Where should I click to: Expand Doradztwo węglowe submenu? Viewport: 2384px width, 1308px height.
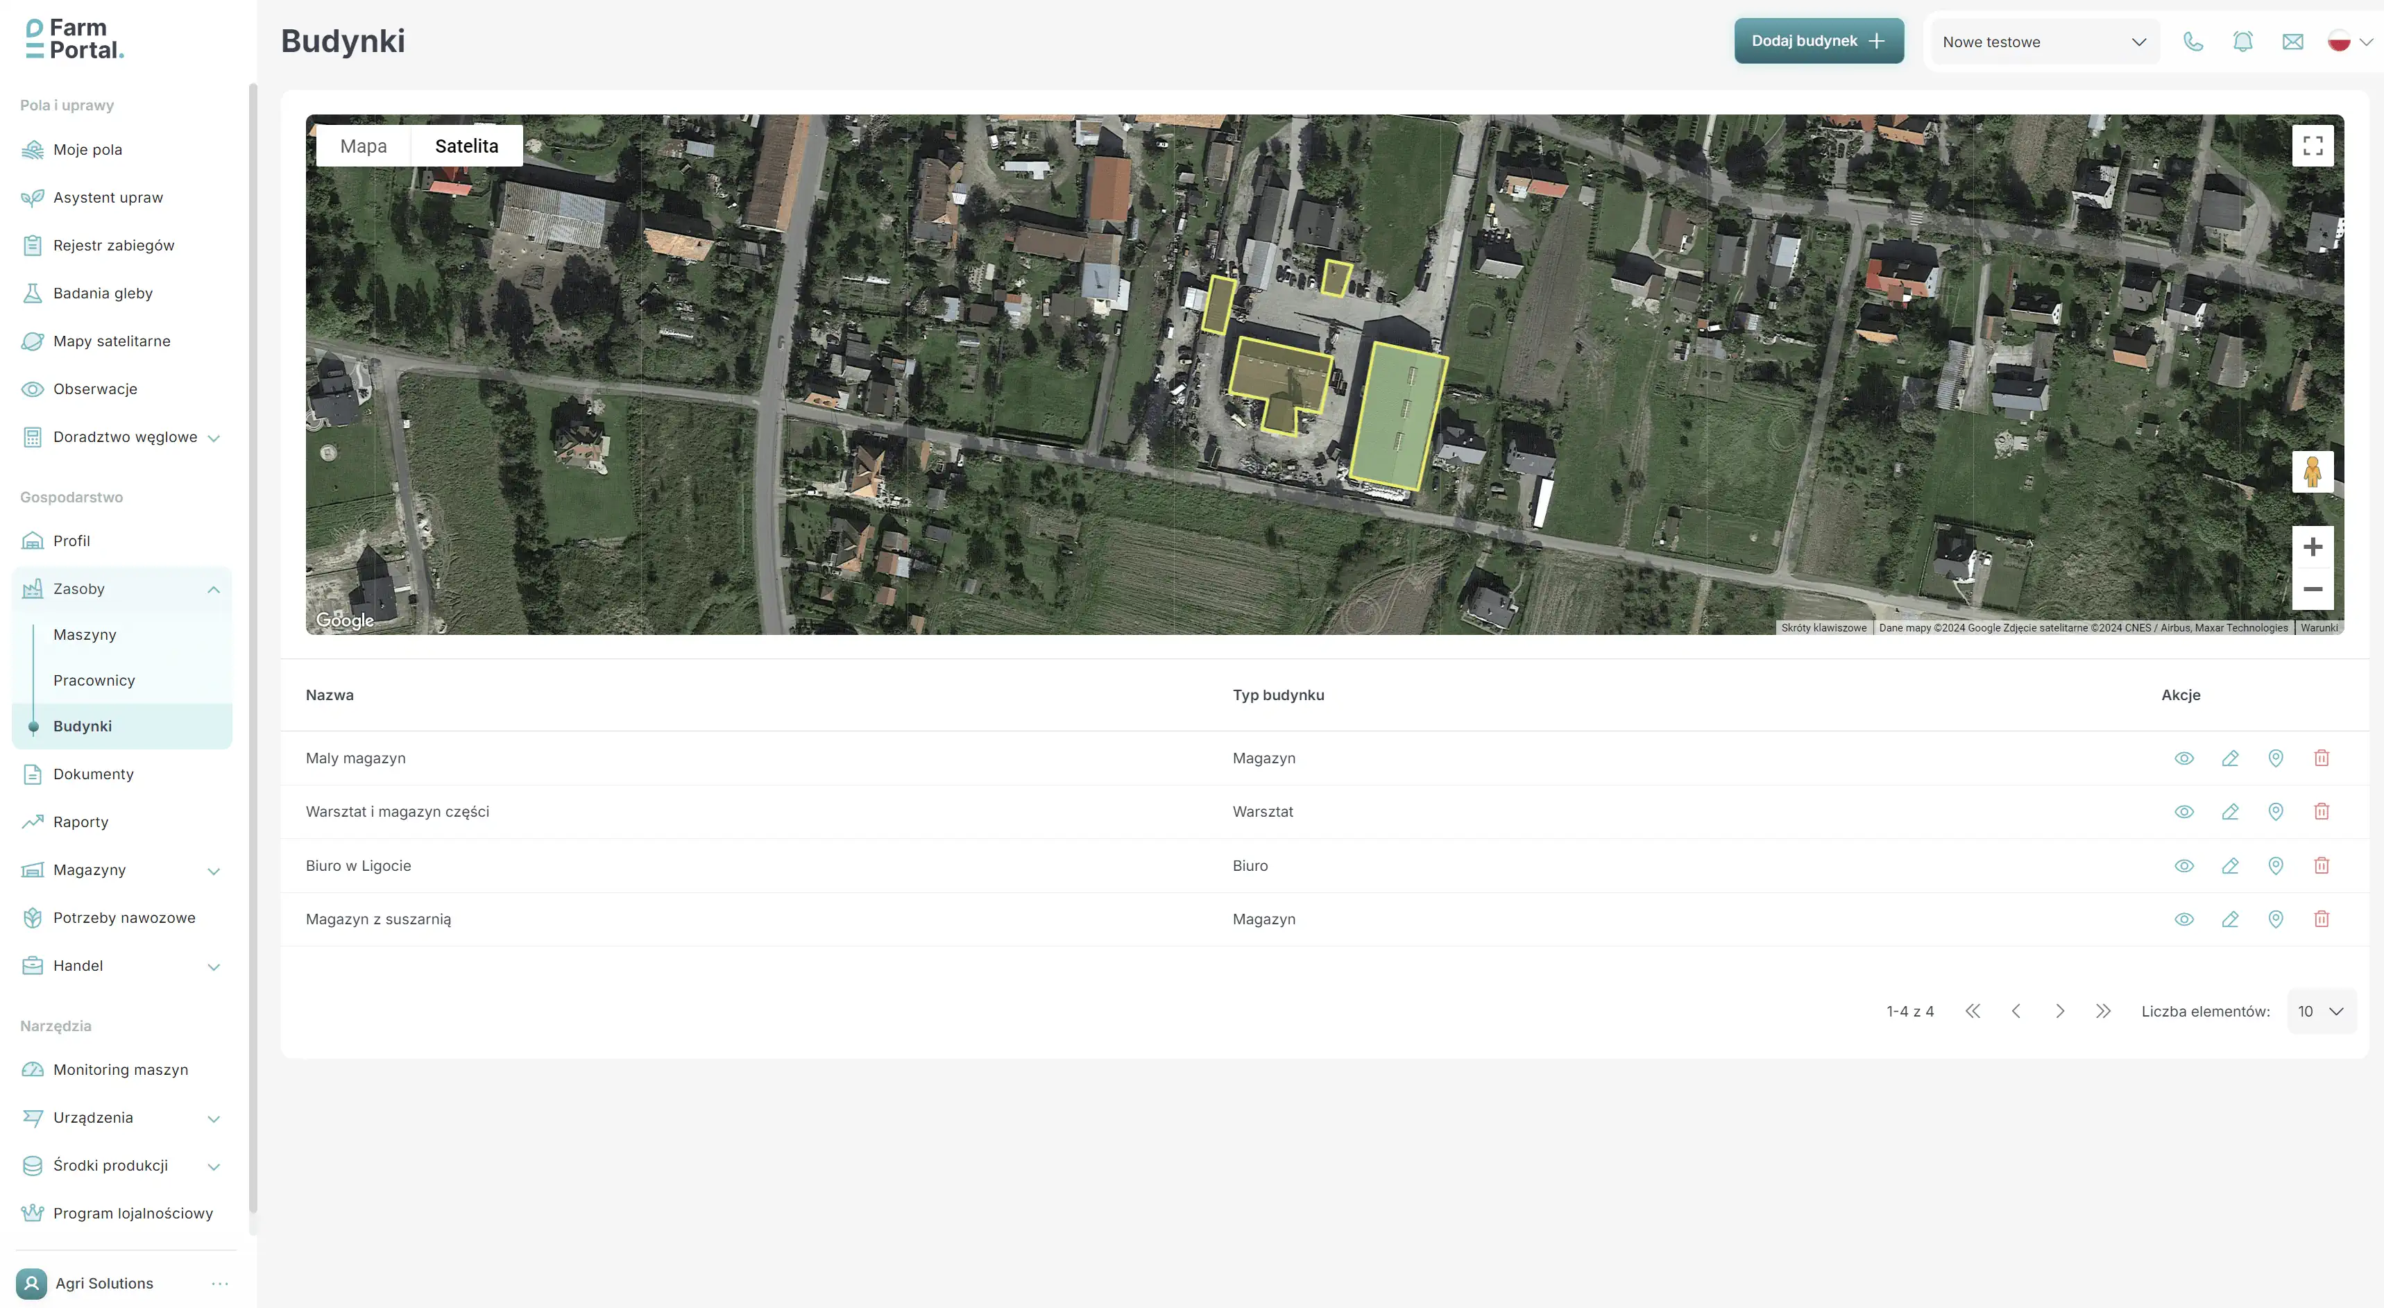[214, 438]
